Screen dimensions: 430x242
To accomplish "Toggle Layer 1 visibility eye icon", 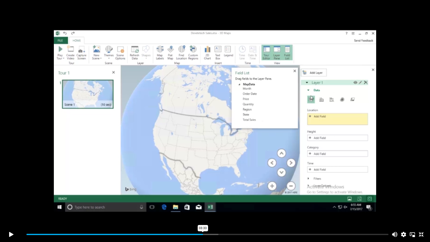I will tap(355, 83).
